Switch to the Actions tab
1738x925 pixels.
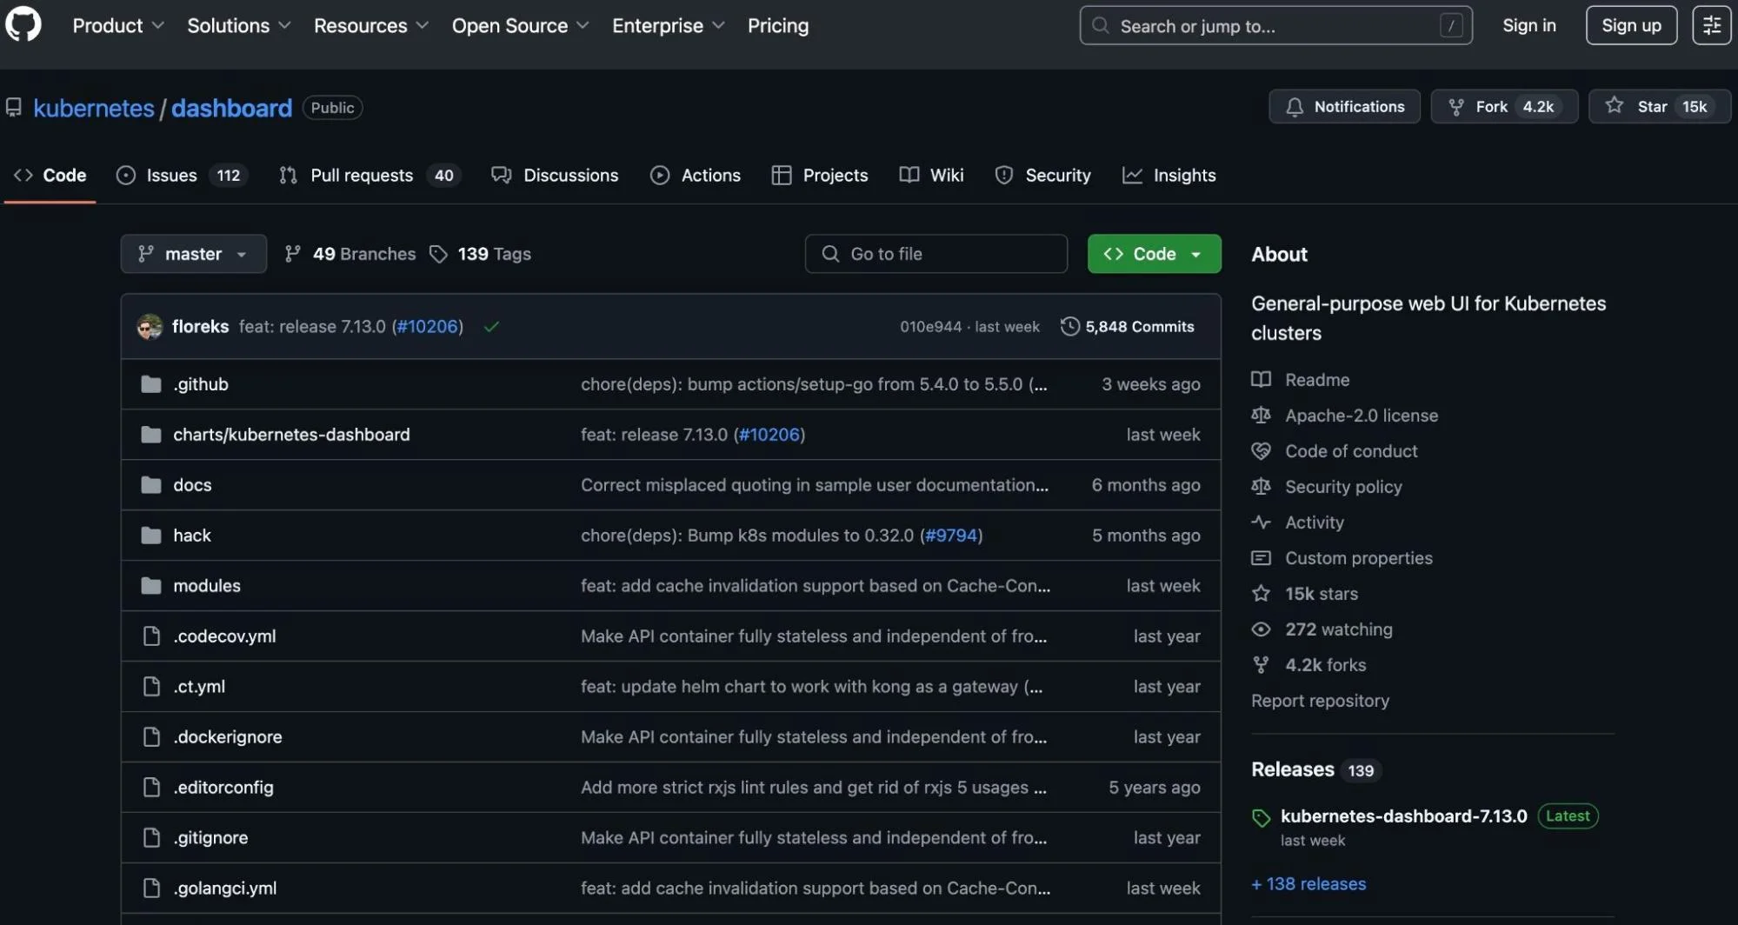click(696, 176)
